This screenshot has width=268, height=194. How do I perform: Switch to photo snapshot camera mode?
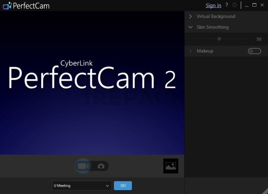point(101,166)
